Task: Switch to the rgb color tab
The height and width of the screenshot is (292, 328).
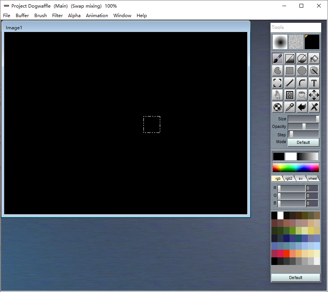Action: (277, 178)
